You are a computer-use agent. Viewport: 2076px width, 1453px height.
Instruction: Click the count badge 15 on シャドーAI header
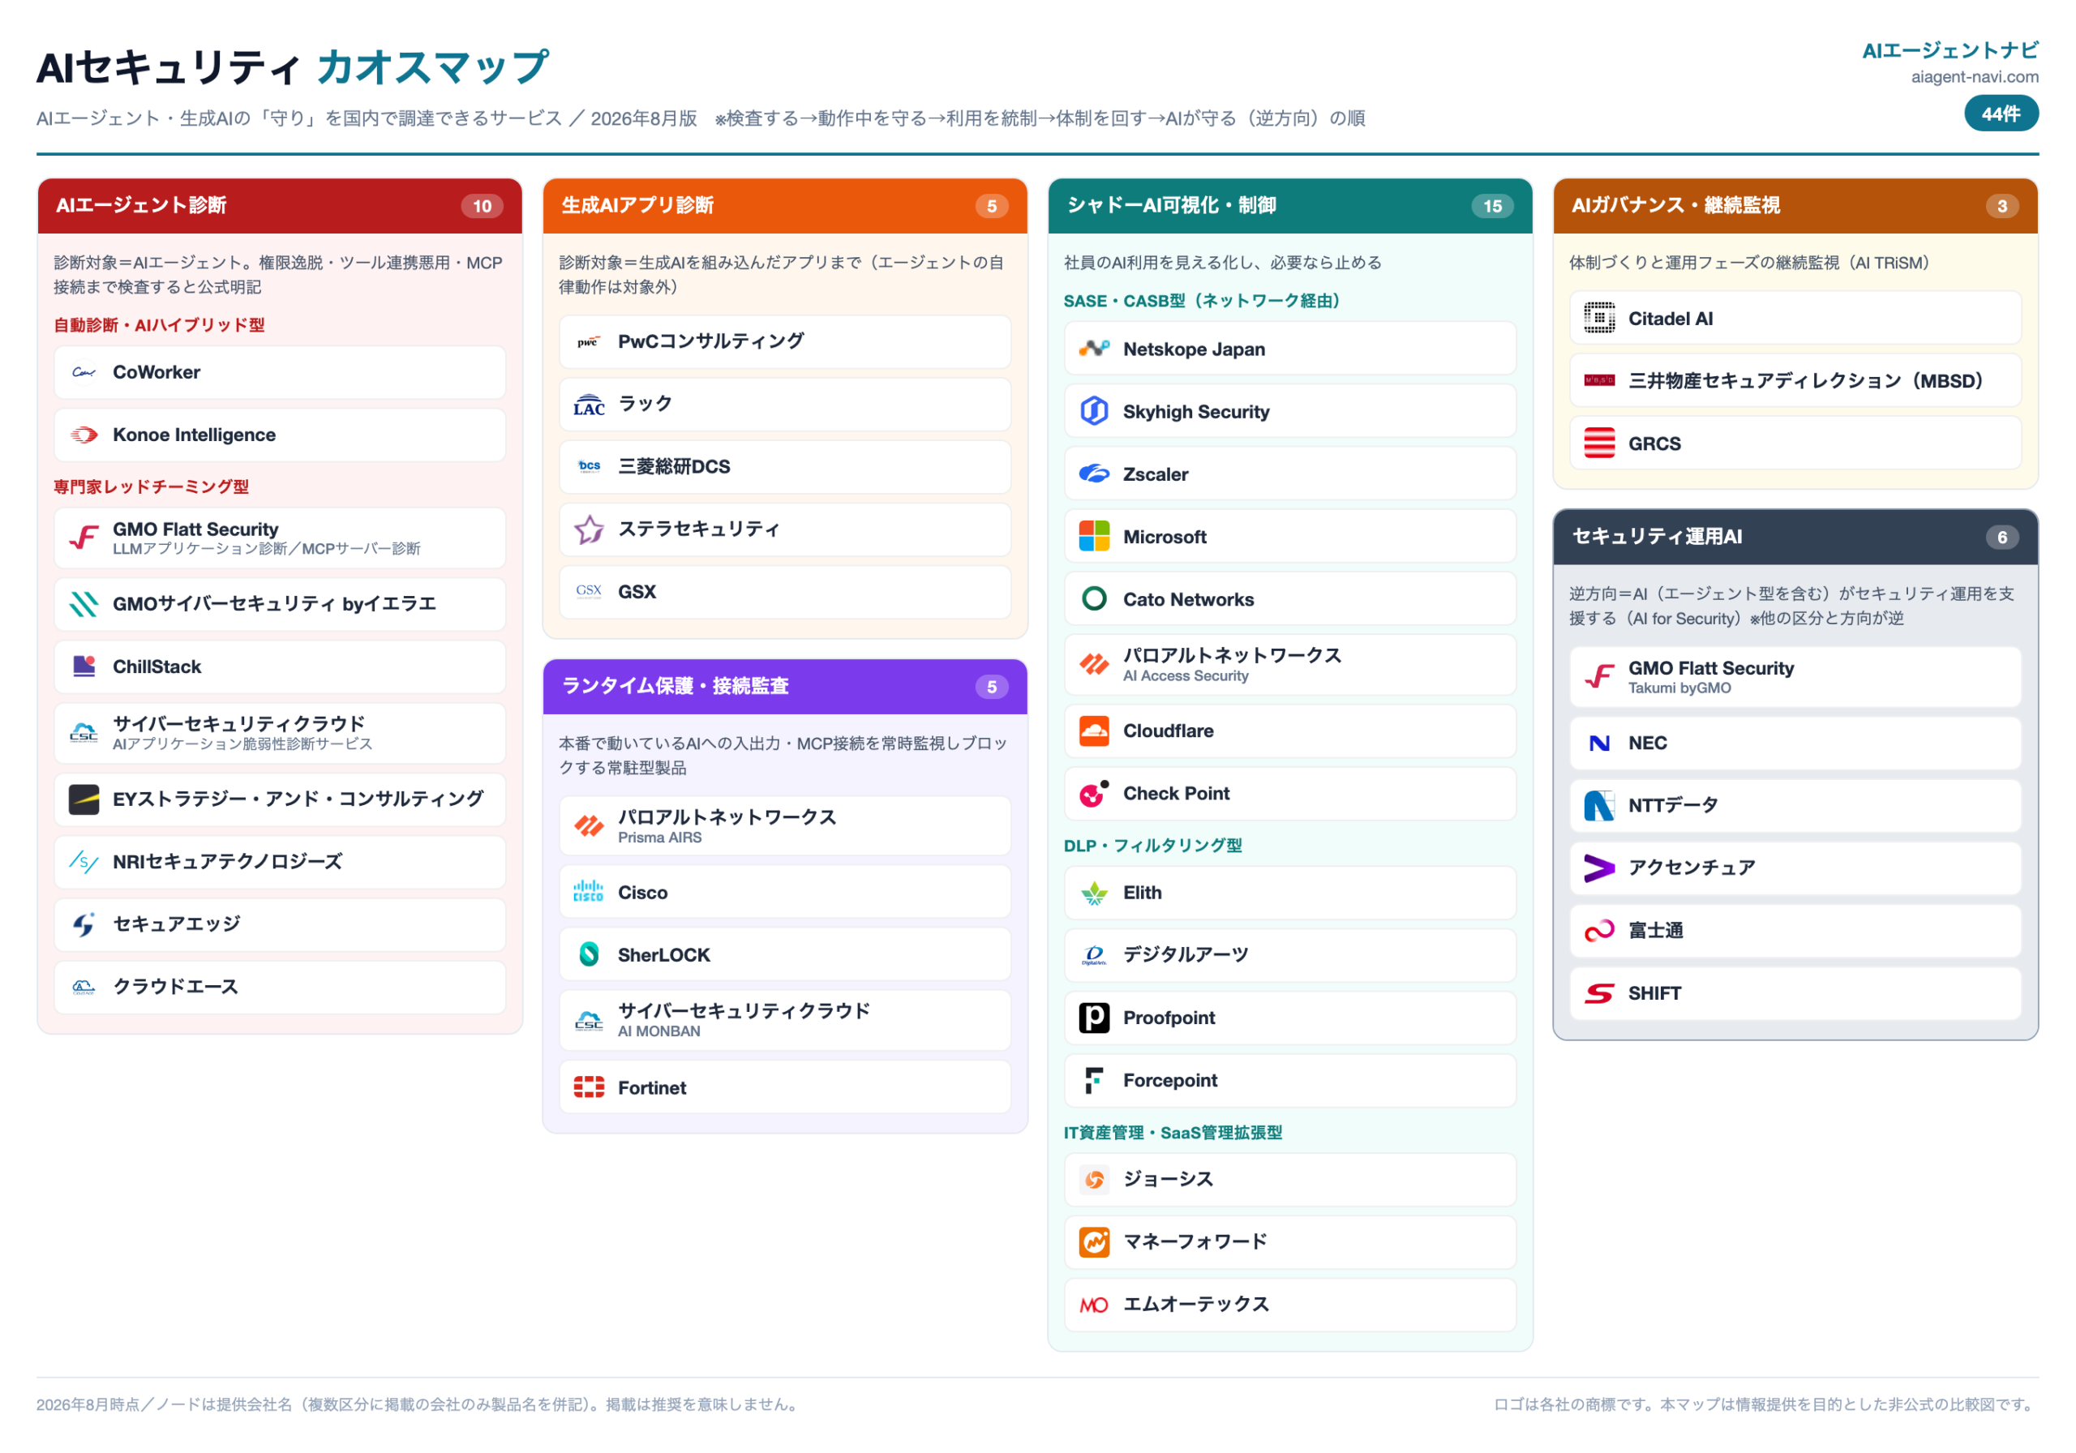coord(1493,206)
